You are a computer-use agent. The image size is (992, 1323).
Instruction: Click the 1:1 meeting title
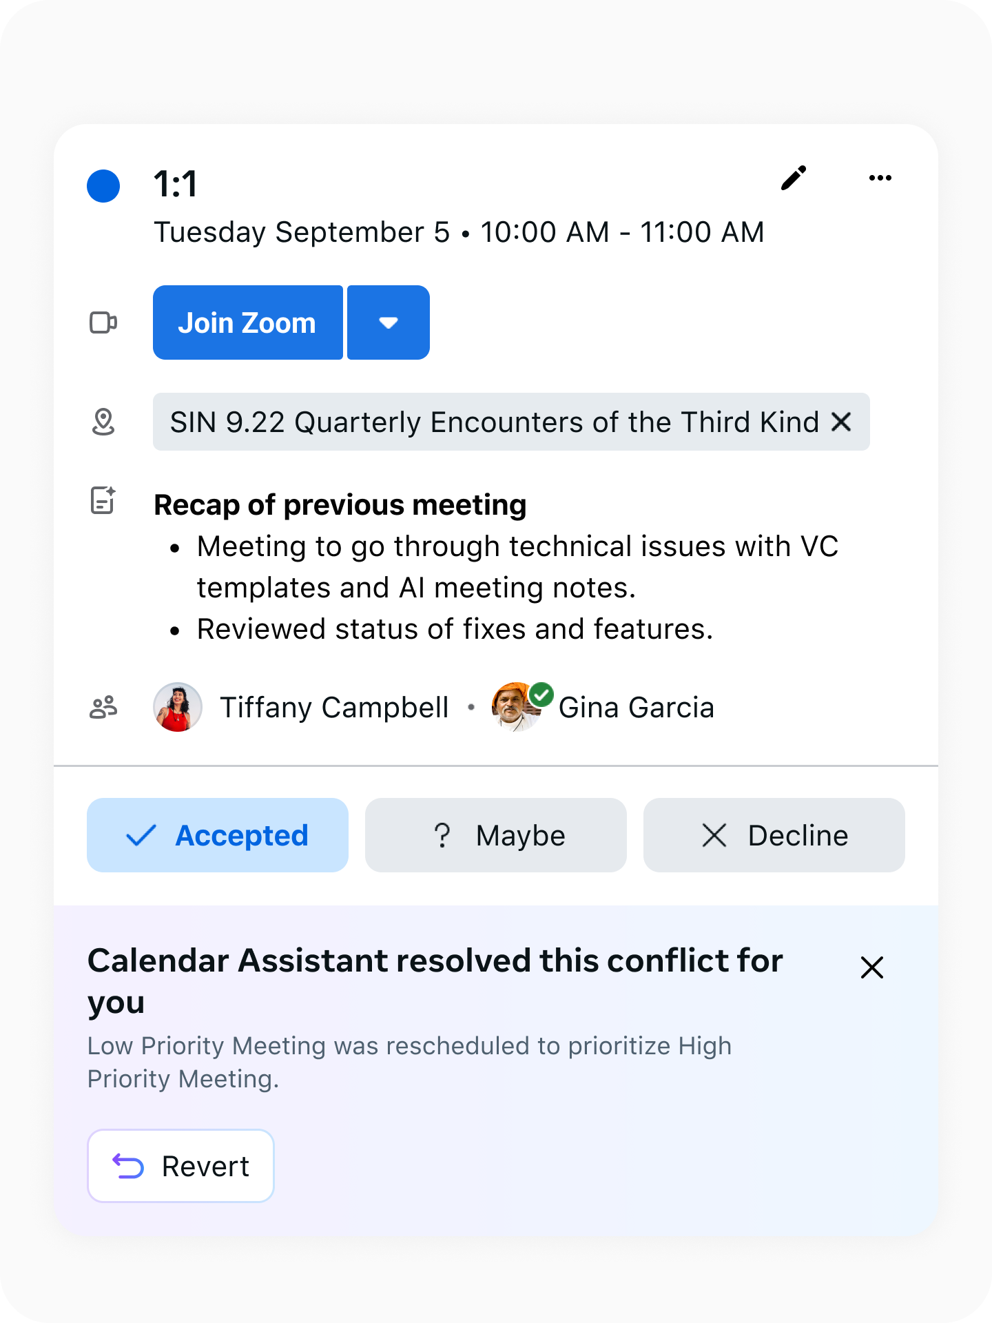174,184
